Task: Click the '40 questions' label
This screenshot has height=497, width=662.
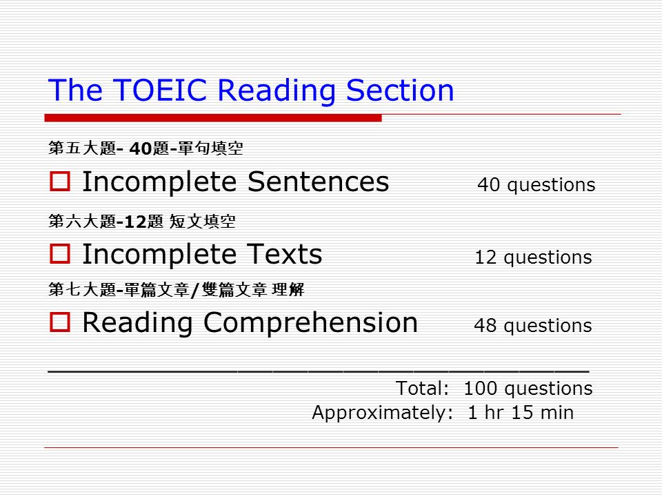Action: [536, 185]
